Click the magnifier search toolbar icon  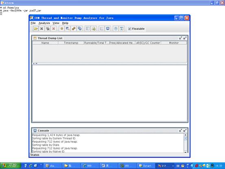(x=68, y=29)
